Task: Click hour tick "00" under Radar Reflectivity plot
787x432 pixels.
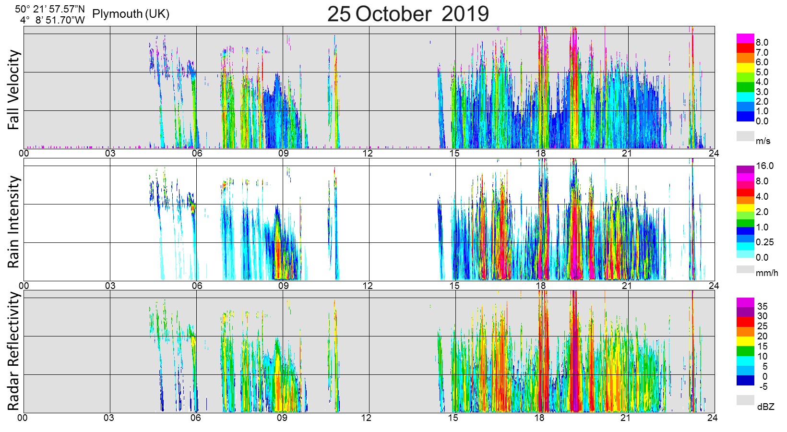Action: coord(23,418)
